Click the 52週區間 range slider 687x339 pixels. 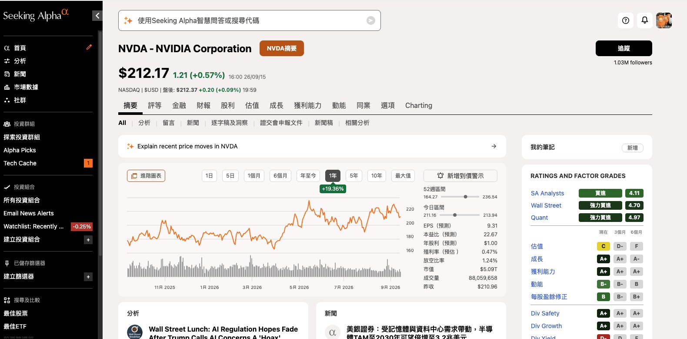point(460,197)
